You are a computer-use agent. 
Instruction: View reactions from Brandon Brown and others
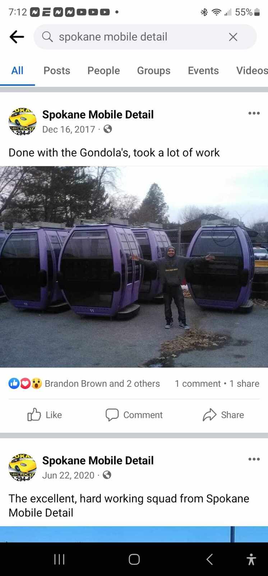click(84, 383)
